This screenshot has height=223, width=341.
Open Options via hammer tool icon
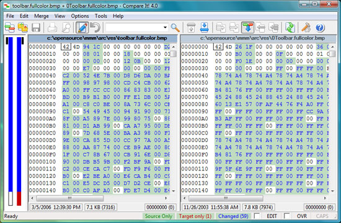(306, 28)
